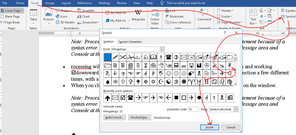Click the Omega Symbol icon

point(283,17)
